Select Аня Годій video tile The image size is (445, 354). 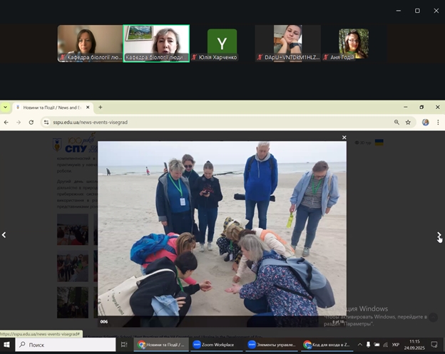353,44
